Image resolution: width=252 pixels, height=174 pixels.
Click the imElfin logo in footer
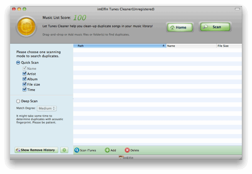pyautogui.click(x=126, y=157)
